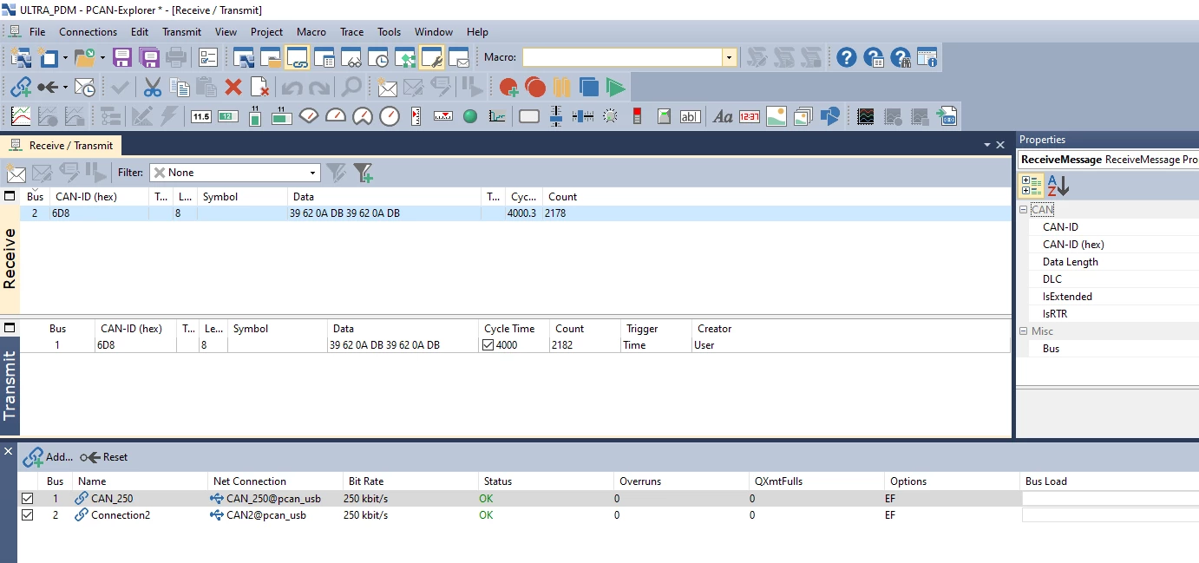The image size is (1199, 563).
Task: Start trace with the green play icon
Action: pyautogui.click(x=616, y=87)
